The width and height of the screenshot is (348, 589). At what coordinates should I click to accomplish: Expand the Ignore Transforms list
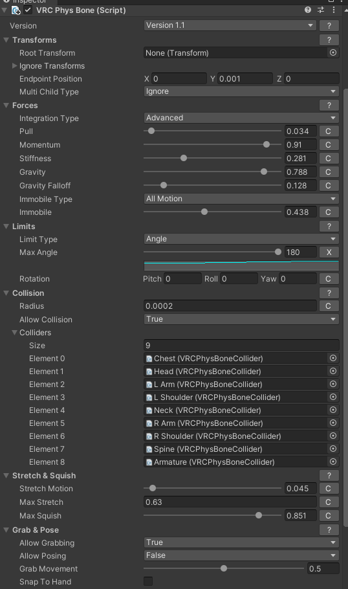pyautogui.click(x=15, y=66)
